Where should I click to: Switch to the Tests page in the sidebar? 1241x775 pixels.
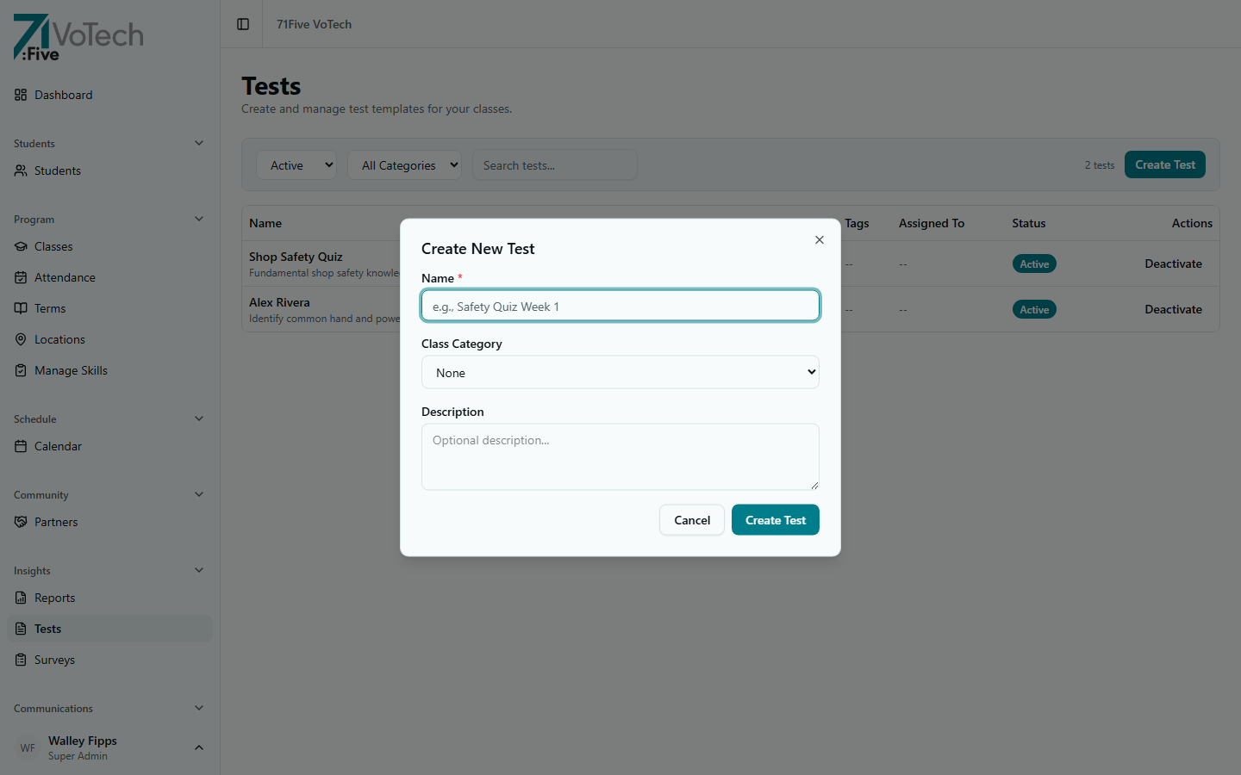(x=47, y=629)
